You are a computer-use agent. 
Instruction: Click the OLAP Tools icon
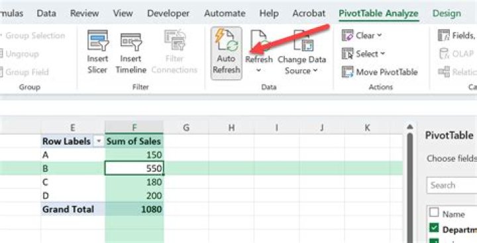[444, 54]
